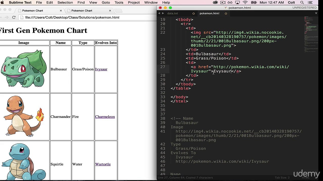Open the File menu
323x181 pixels.
pos(39,3)
